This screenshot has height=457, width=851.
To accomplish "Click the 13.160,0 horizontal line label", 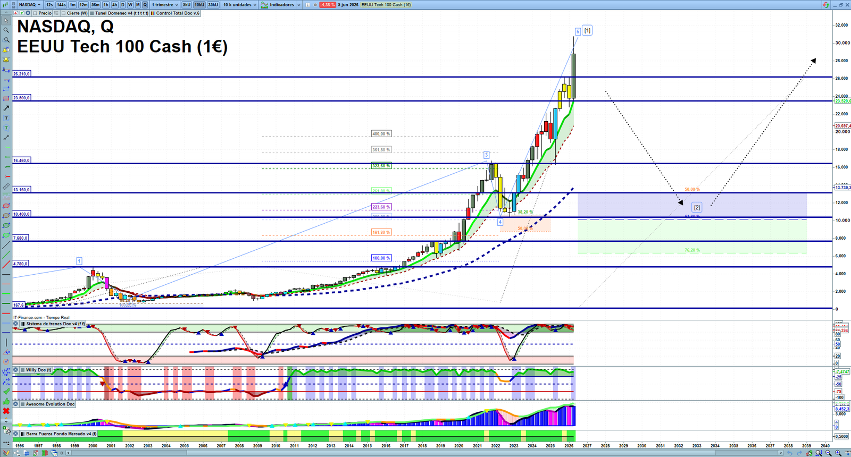I will [x=22, y=189].
